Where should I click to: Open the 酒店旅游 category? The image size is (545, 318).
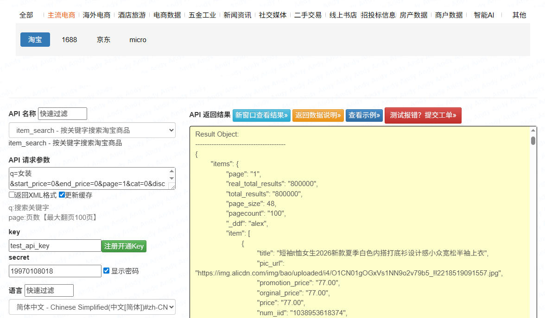pyautogui.click(x=132, y=15)
